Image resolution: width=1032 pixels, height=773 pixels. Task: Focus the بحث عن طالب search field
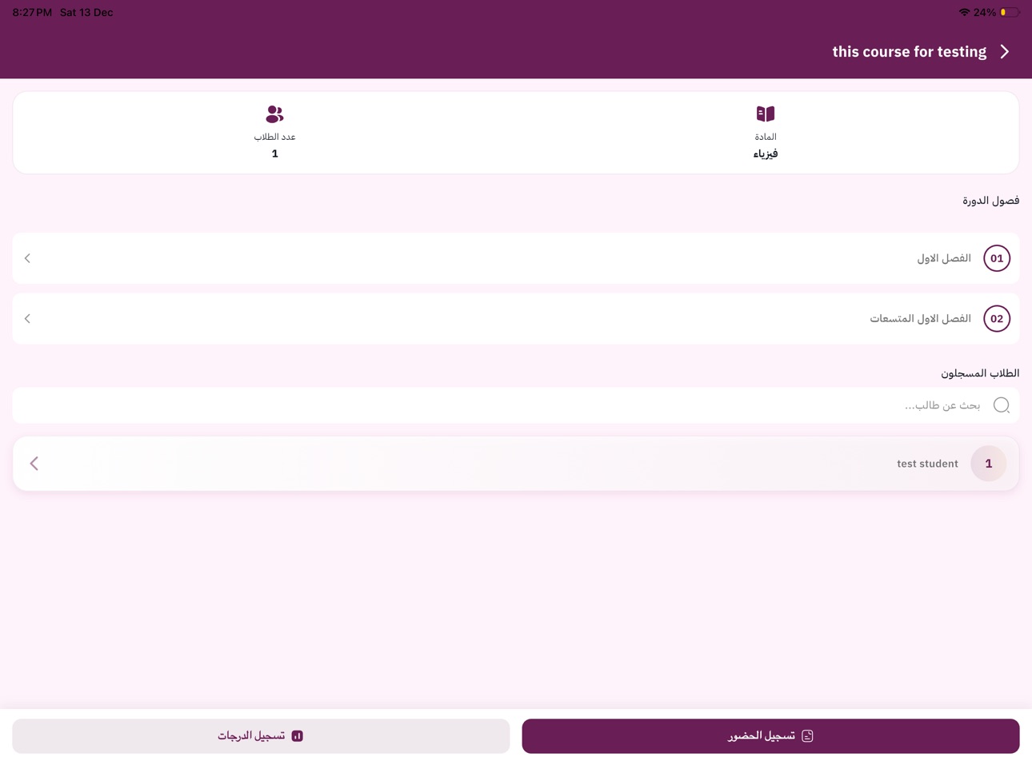click(516, 405)
